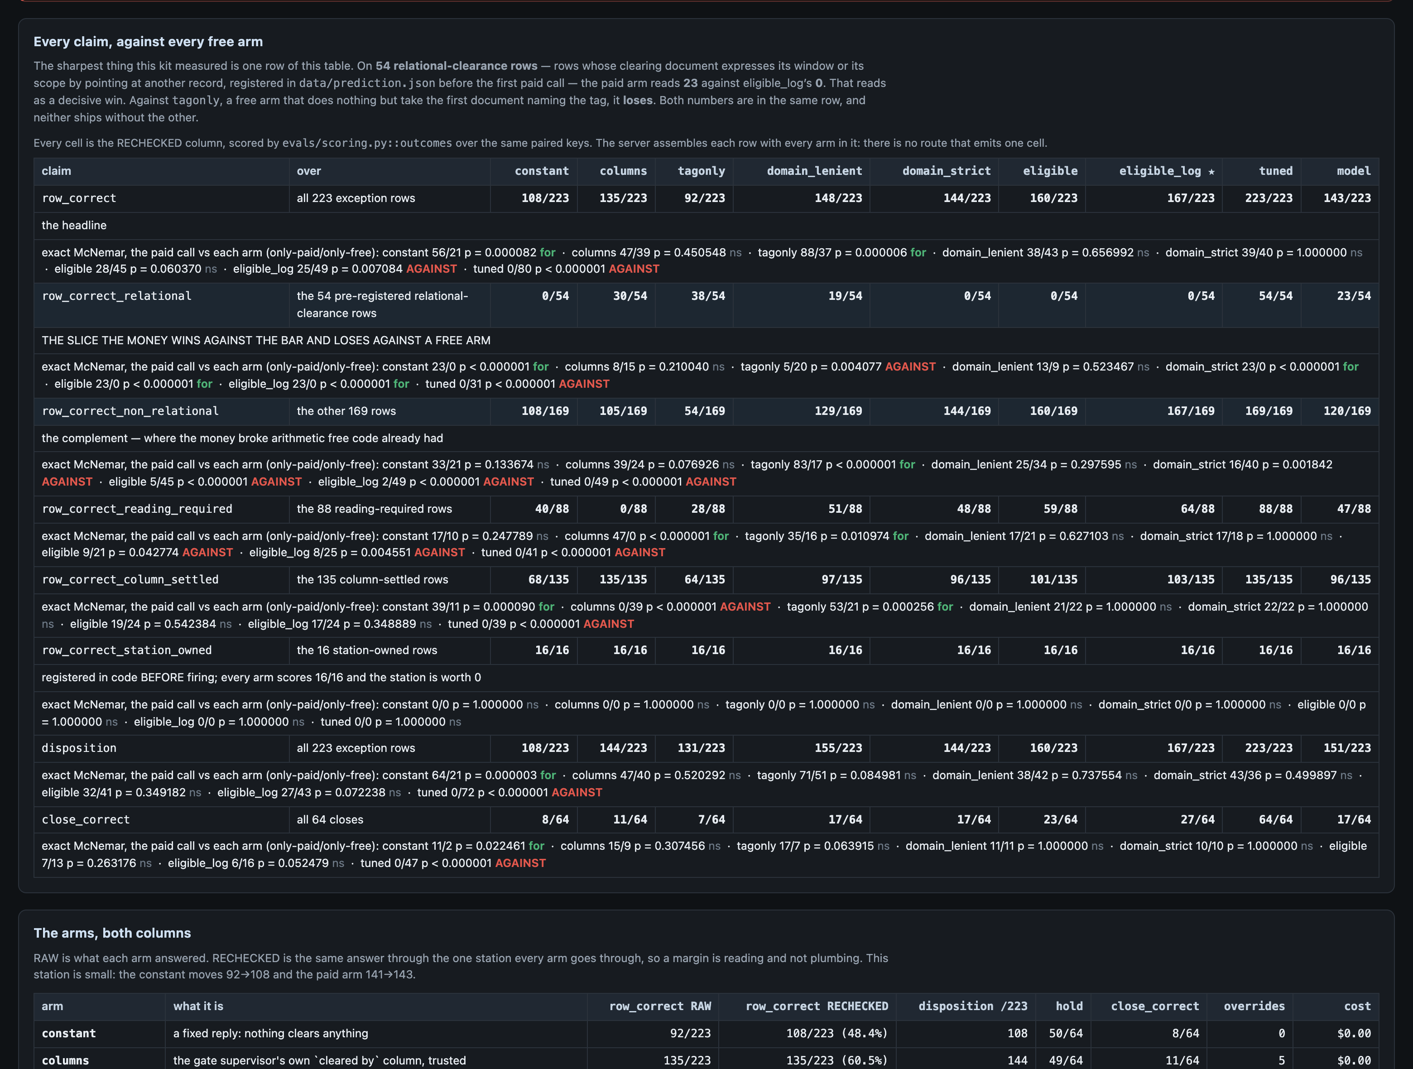
Task: Click the disposition claim row label
Action: coord(78,747)
